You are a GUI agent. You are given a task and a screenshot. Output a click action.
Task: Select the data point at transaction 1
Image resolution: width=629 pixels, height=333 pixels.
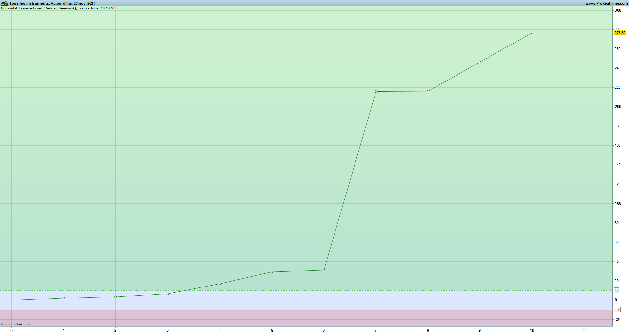pyautogui.click(x=64, y=298)
